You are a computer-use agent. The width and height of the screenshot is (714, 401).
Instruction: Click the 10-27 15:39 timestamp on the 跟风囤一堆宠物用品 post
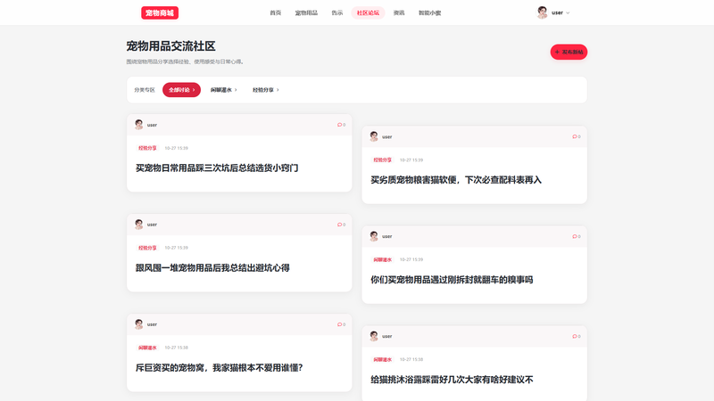pos(176,248)
